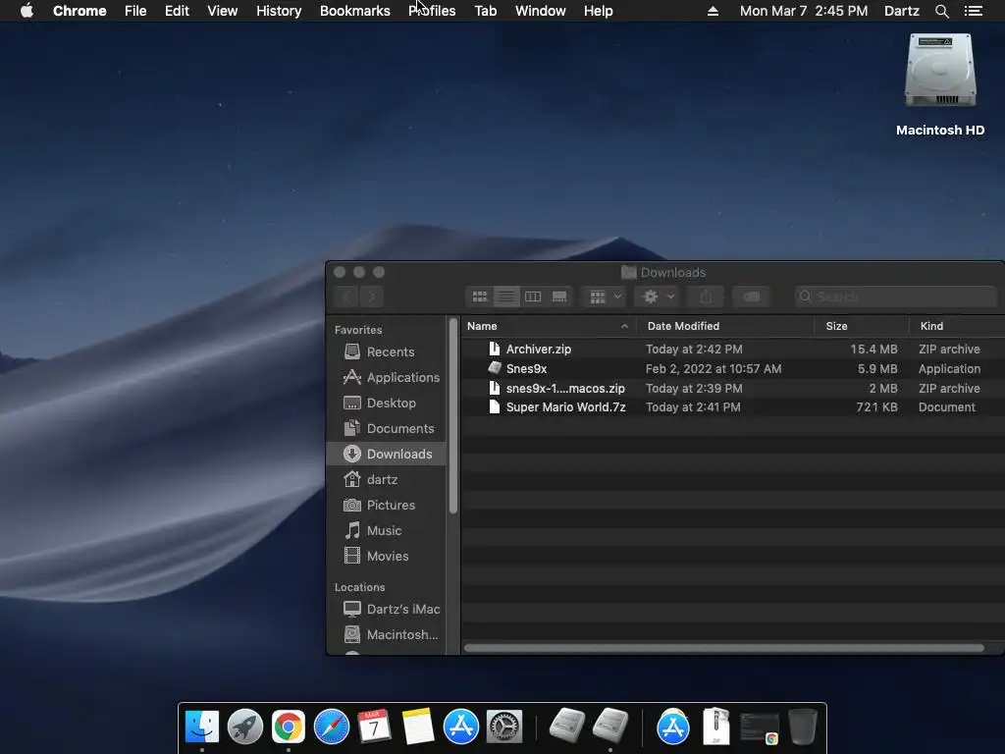The image size is (1005, 754).
Task: Switch Finder to gallery view
Action: (559, 296)
